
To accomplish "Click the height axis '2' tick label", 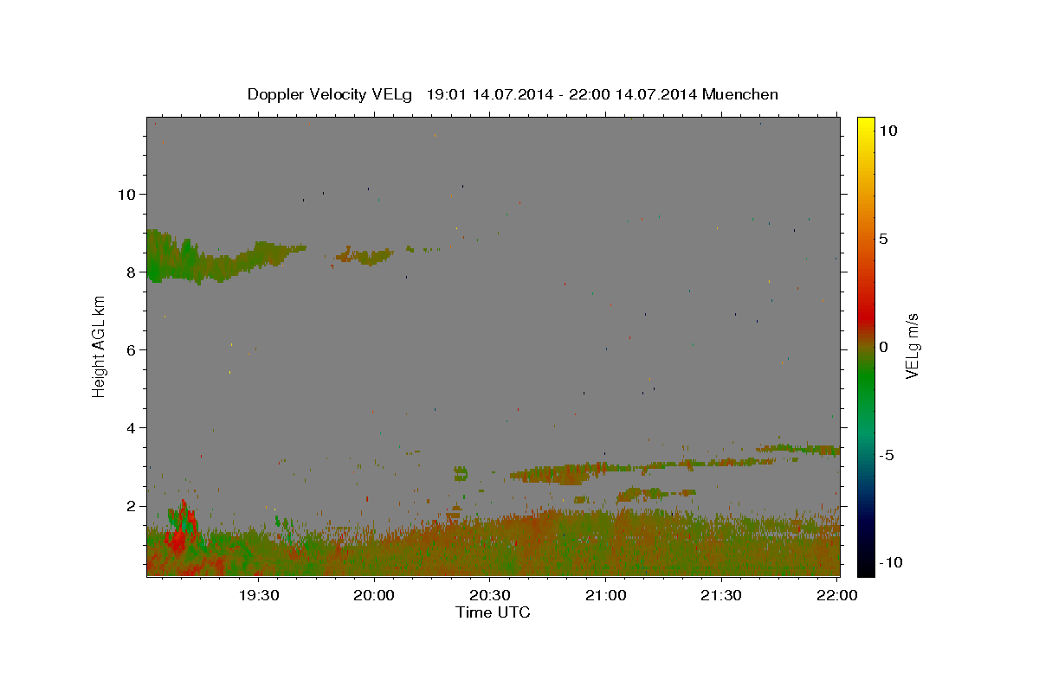I will point(131,505).
